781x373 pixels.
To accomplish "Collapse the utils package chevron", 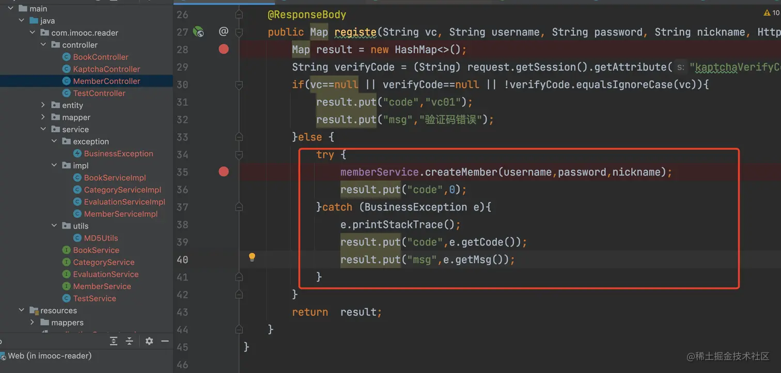I will (54, 226).
